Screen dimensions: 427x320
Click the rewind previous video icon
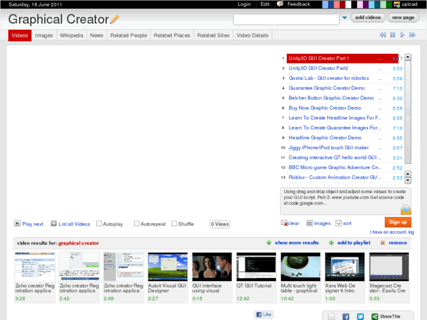383,35
